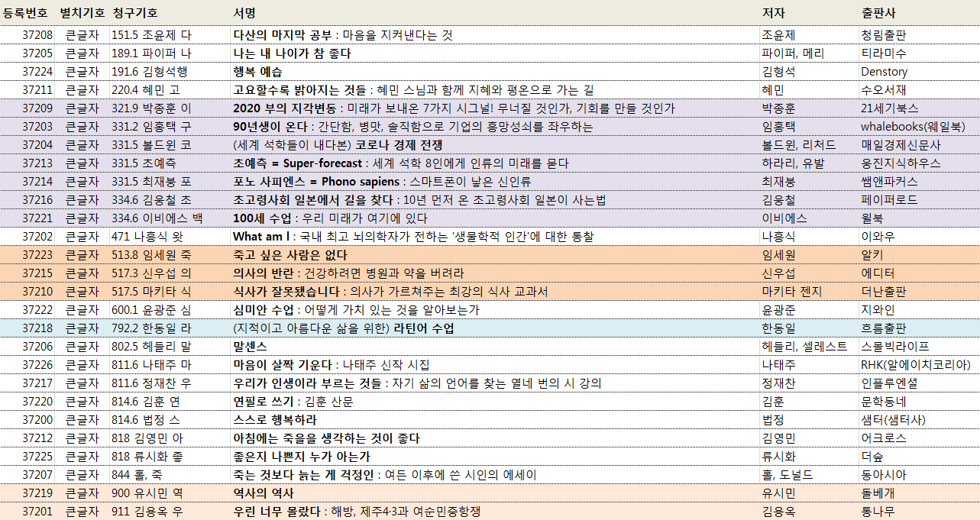Select publisher cell 알키
This screenshot has width=980, height=520.
(872, 255)
